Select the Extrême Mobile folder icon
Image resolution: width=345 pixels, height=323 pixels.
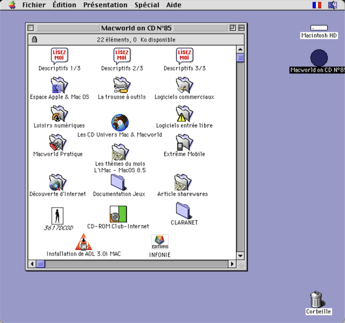pyautogui.click(x=184, y=142)
